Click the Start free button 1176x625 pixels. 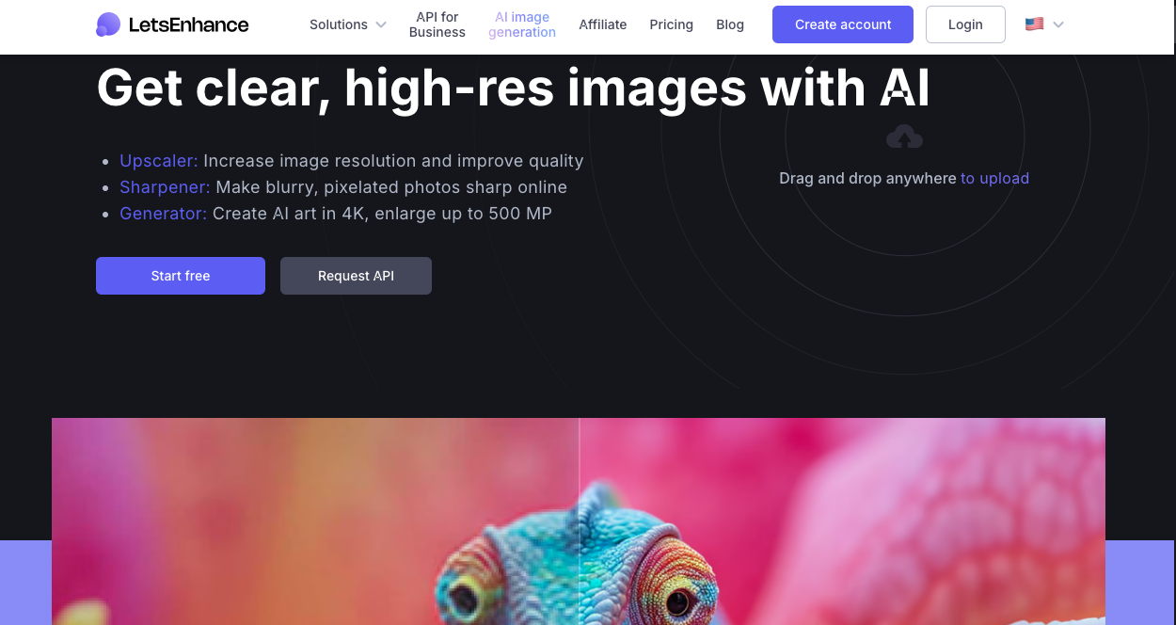point(181,276)
